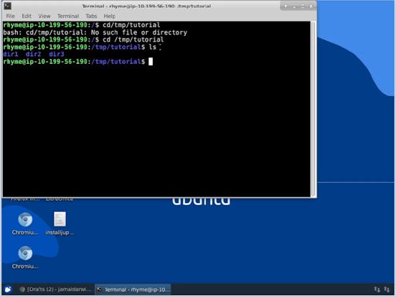Image resolution: width=396 pixels, height=297 pixels.
Task: Click the right network tray icon
Action: (387, 289)
